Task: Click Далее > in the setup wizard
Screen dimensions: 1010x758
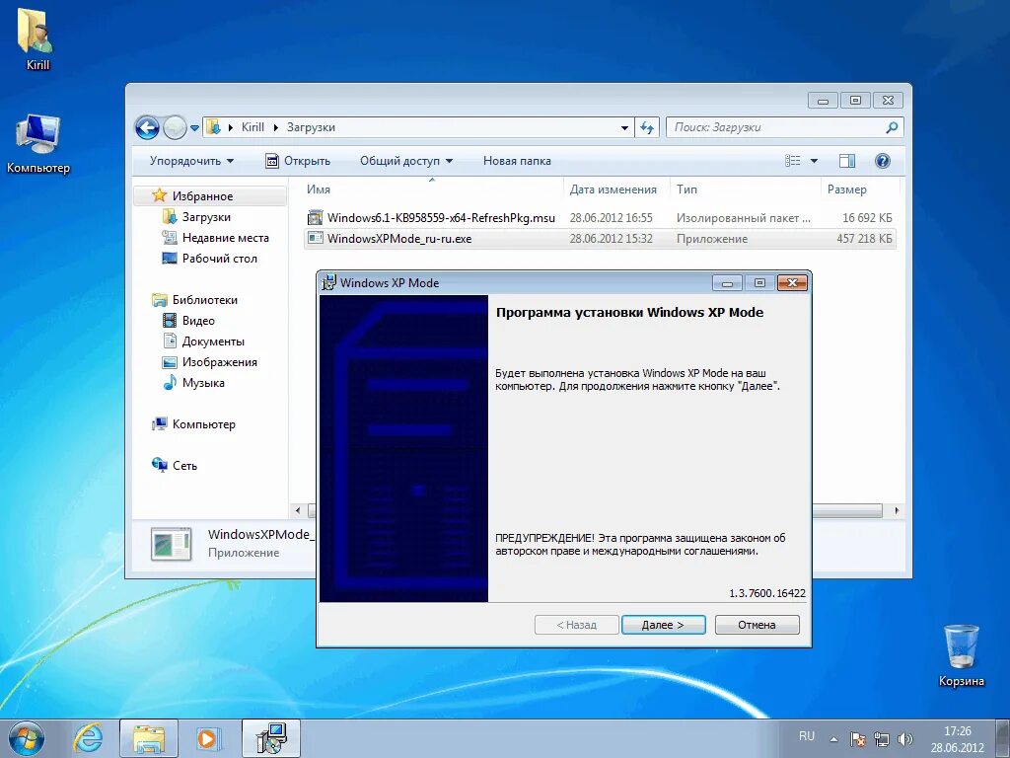Action: [x=663, y=625]
